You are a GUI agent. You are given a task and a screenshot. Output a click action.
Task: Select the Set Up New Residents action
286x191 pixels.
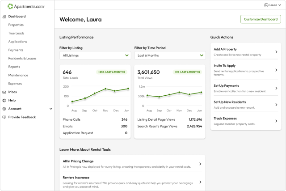coord(246,105)
